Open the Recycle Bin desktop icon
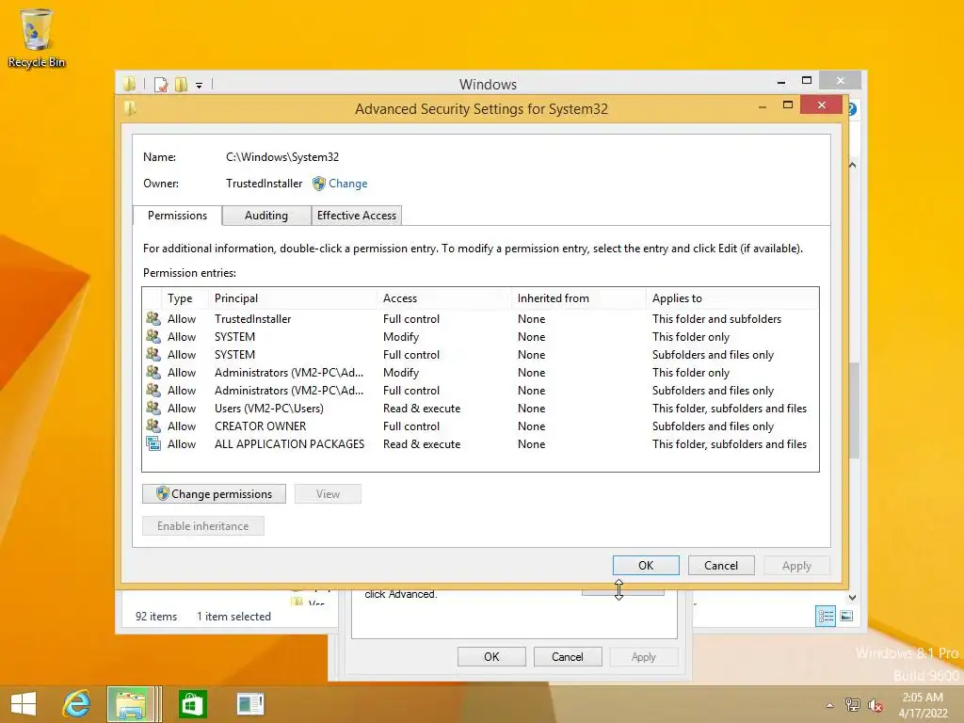 pos(37,39)
